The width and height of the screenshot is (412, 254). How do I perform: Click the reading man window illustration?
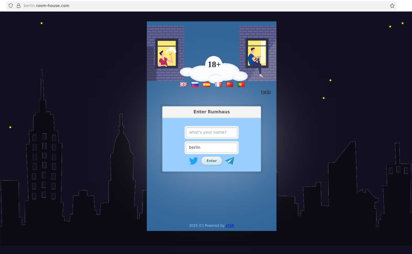[x=257, y=53]
